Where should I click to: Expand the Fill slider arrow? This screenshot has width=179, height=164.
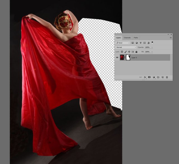pos(152,52)
